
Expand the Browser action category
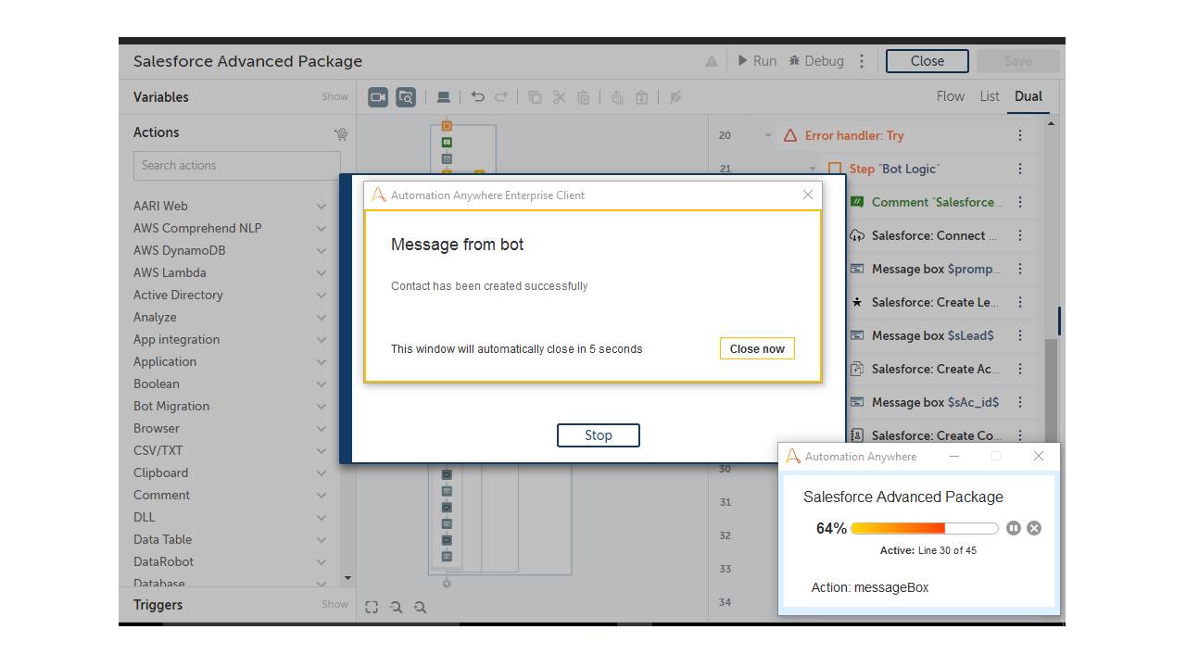[x=322, y=428]
